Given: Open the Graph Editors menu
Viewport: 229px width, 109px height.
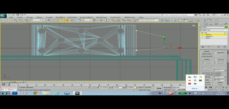Looking at the screenshot, I should coord(86,17).
